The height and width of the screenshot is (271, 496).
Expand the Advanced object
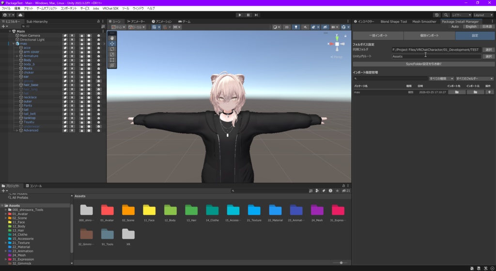[17, 130]
